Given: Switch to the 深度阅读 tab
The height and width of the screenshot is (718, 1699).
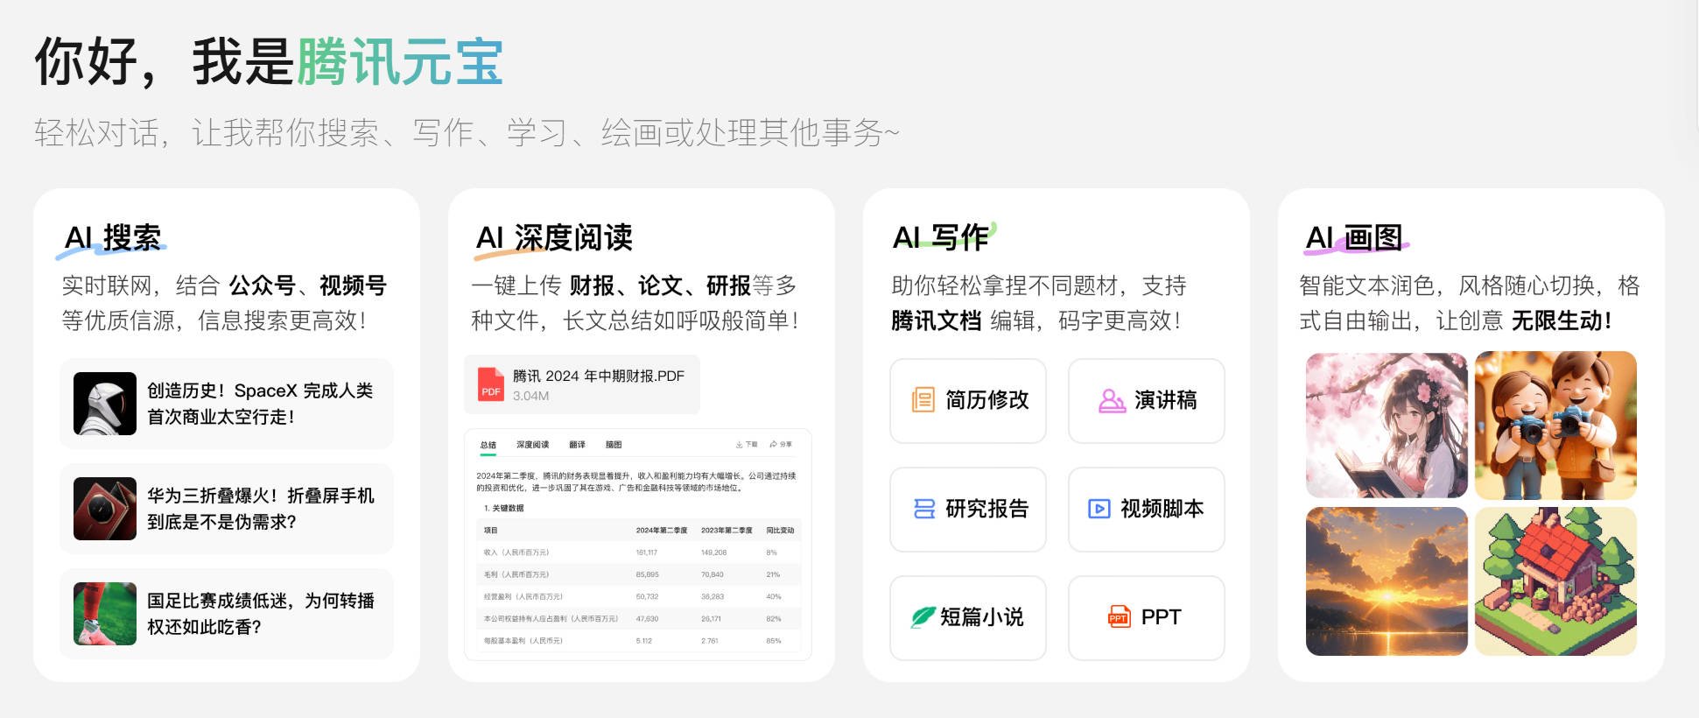Looking at the screenshot, I should (x=532, y=445).
